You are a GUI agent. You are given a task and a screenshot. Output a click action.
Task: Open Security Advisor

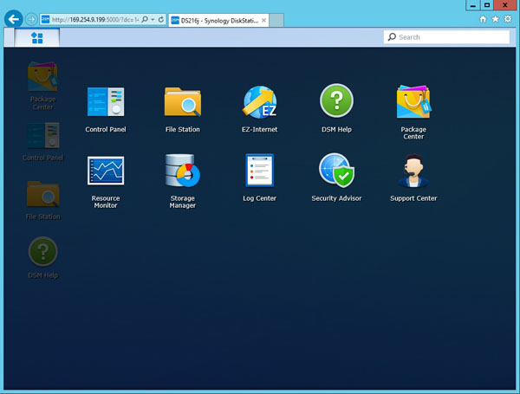[x=336, y=171]
